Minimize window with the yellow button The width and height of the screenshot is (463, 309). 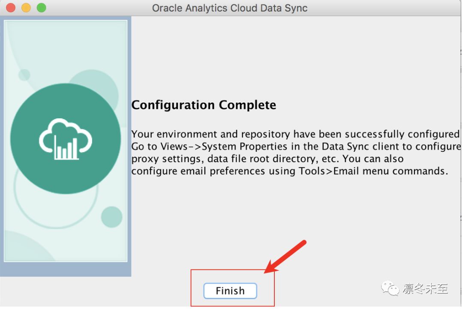pyautogui.click(x=26, y=8)
